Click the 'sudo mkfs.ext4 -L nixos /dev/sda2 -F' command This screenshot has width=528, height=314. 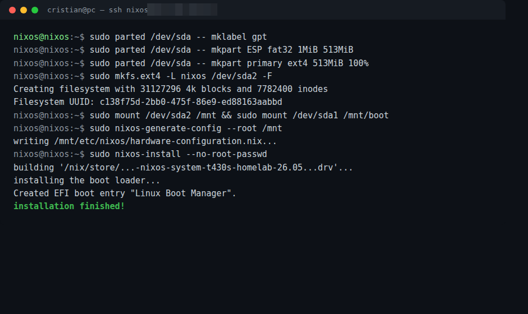(181, 76)
